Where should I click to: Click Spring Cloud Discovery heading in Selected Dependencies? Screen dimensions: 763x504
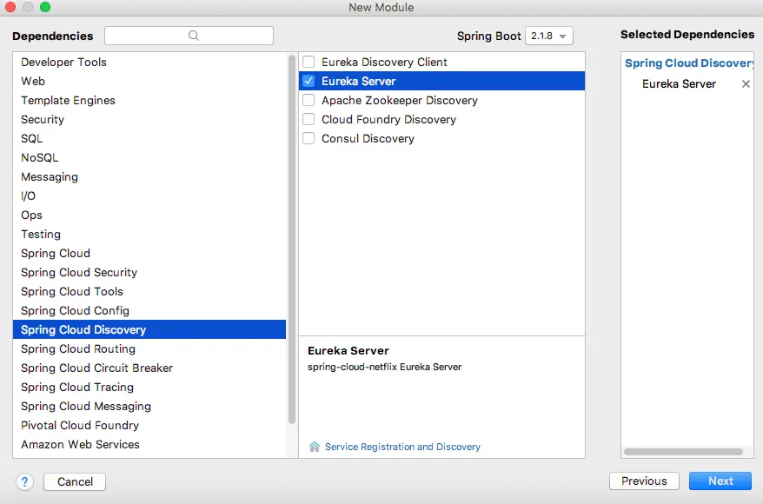click(689, 63)
